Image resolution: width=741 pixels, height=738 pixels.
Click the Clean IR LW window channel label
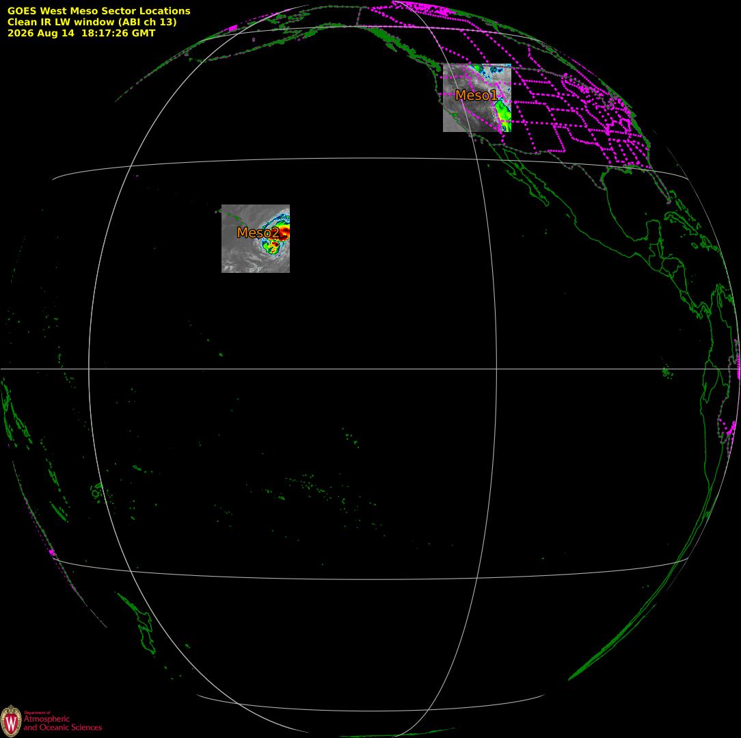92,22
